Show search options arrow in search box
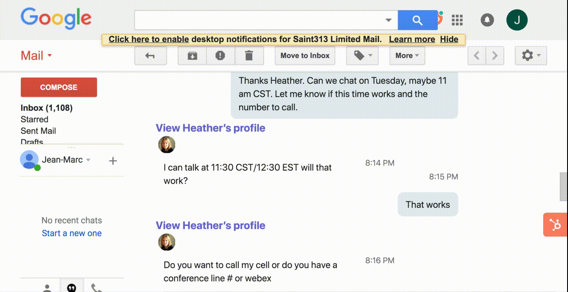This screenshot has width=568, height=292. point(388,20)
